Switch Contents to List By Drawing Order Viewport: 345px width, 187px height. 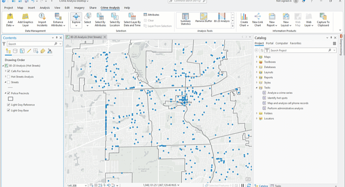8,51
